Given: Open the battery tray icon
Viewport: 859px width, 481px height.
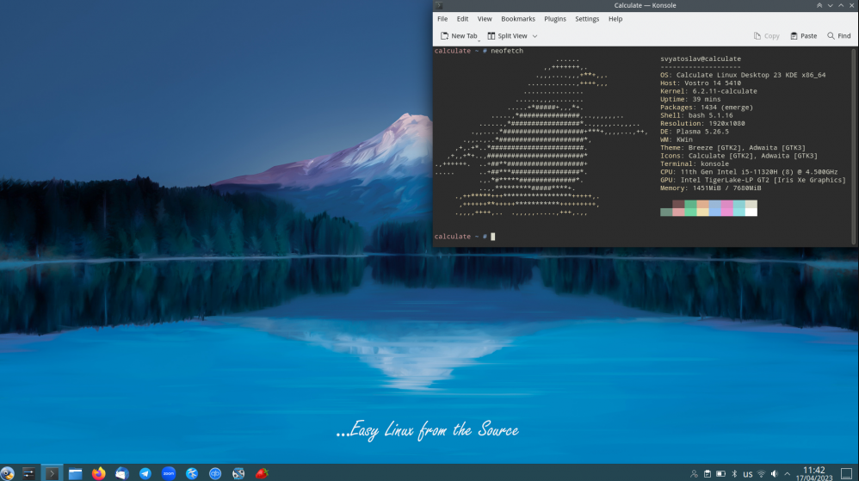Looking at the screenshot, I should (721, 474).
